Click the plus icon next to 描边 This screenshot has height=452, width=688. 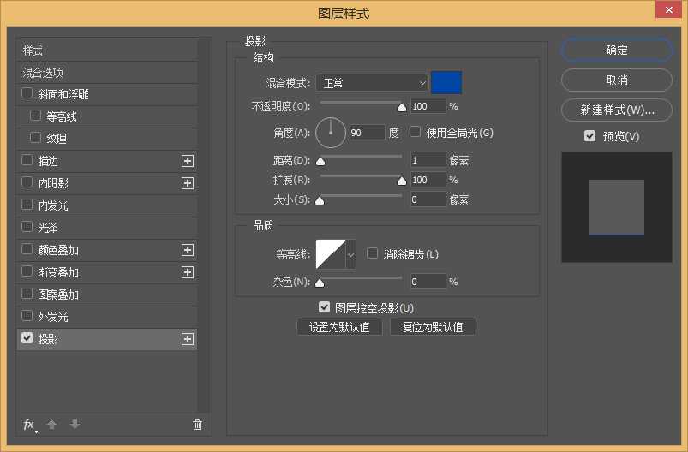(x=188, y=161)
